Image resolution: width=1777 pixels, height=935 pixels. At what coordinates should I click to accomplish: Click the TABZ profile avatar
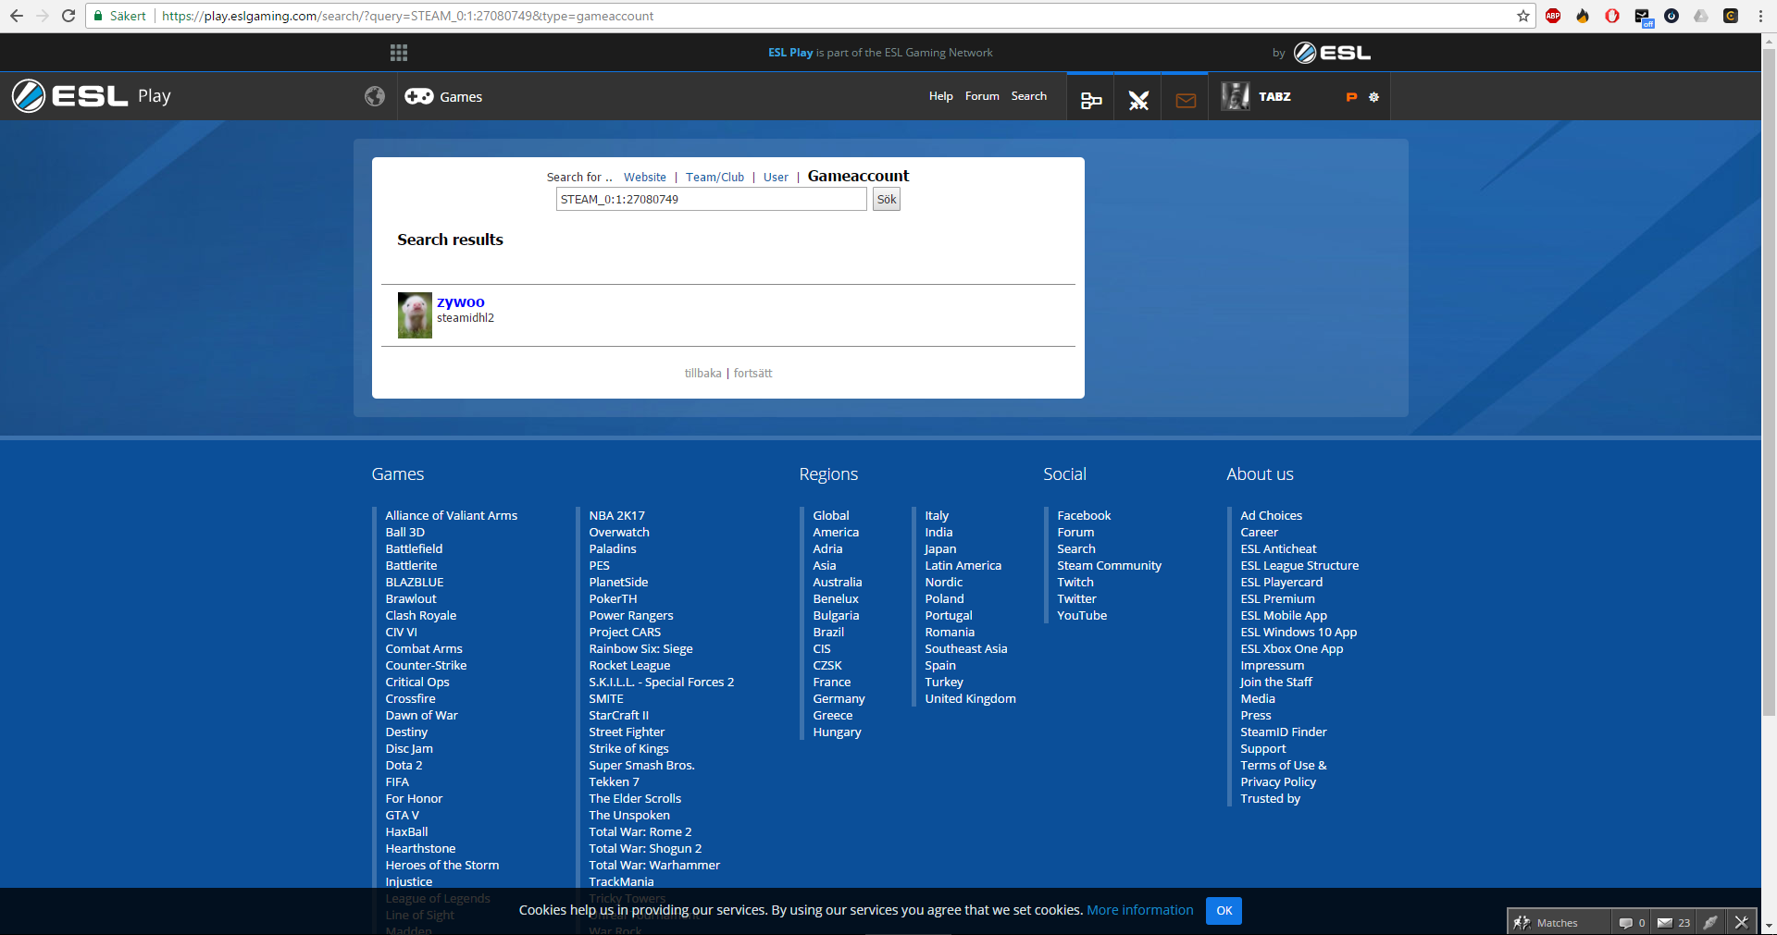1236,96
